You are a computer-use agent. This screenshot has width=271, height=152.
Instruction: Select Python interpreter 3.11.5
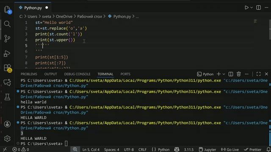[189, 149]
